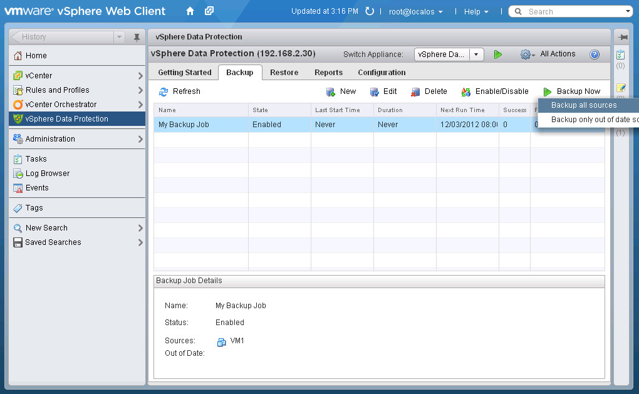The image size is (639, 394).
Task: Switch to the Getting Started tab
Action: tap(185, 73)
